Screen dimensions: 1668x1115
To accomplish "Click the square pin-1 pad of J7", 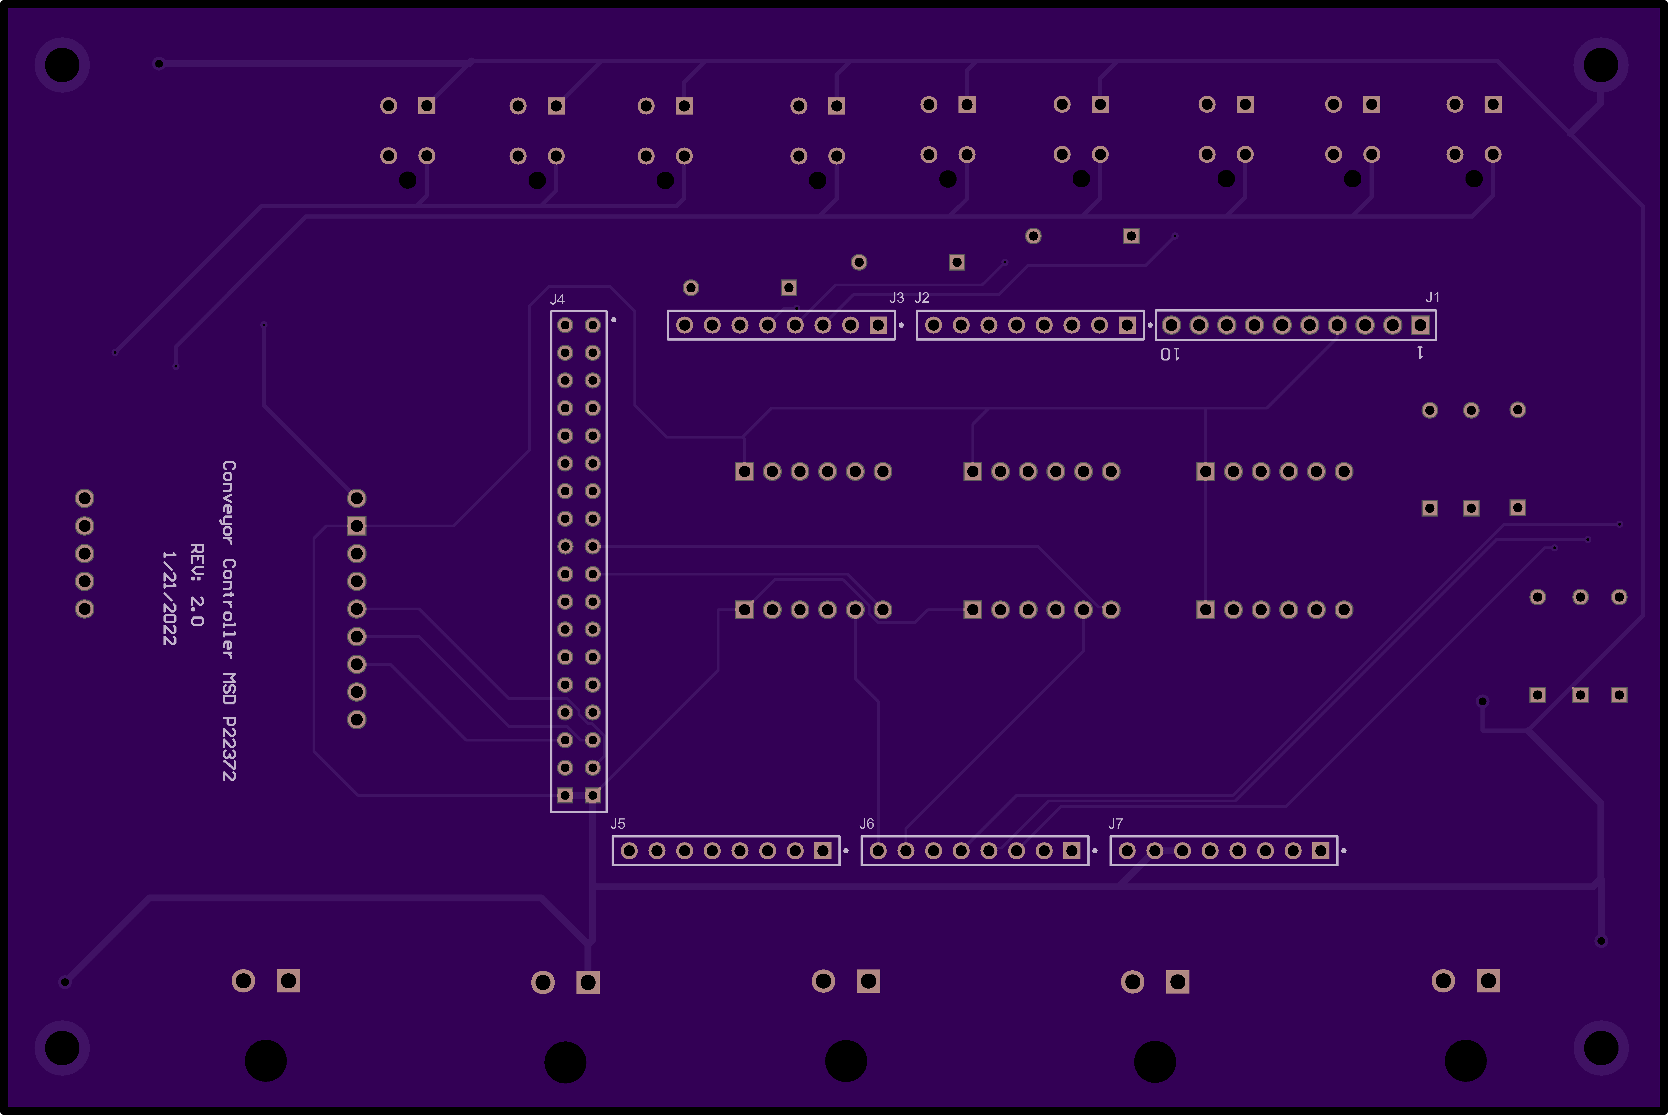I will tap(1320, 850).
